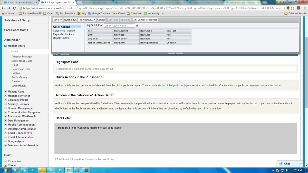
Task: Select the Expanded Lookups palette category
Action: pyautogui.click(x=64, y=34)
